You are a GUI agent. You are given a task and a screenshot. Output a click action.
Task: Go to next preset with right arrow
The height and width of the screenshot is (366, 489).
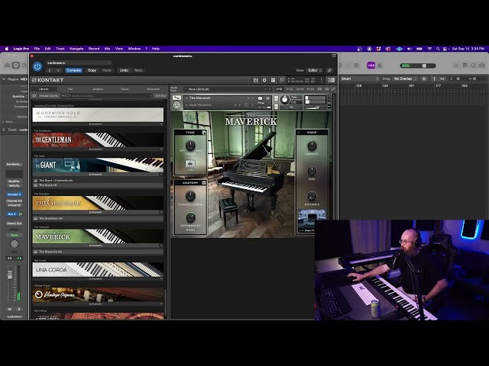58,70
